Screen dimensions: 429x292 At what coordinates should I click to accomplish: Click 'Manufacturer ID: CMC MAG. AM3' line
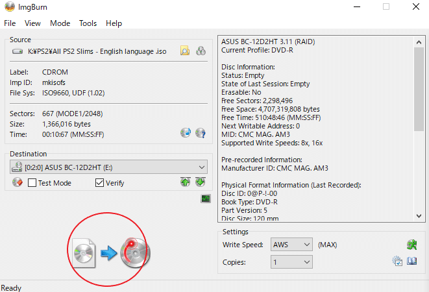tap(275, 168)
